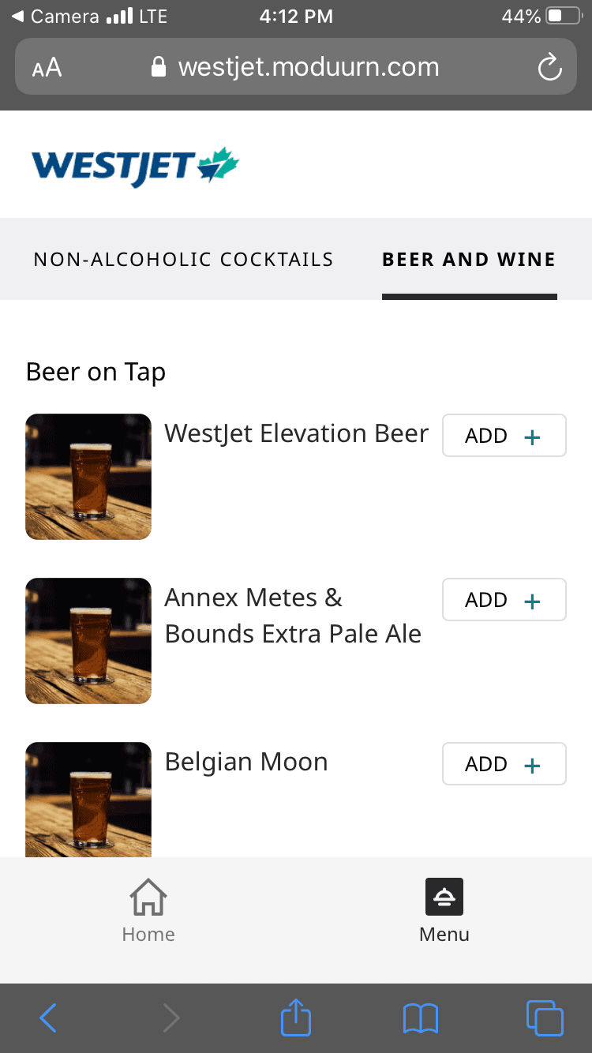
Task: Open the aA text size options
Action: coord(47,68)
